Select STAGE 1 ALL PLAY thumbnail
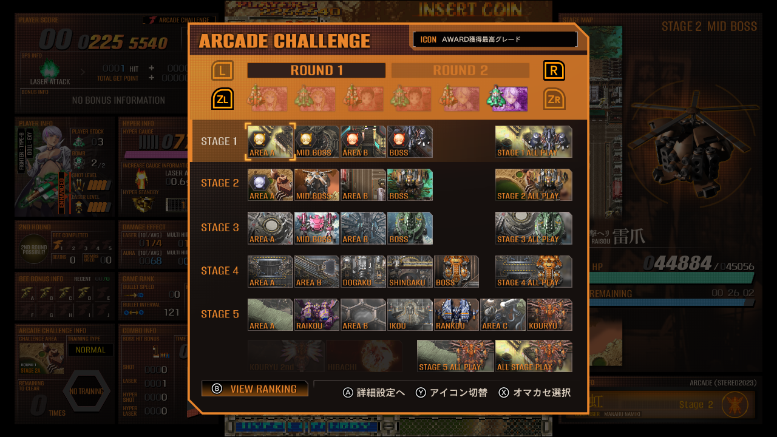The width and height of the screenshot is (777, 437). click(x=534, y=141)
